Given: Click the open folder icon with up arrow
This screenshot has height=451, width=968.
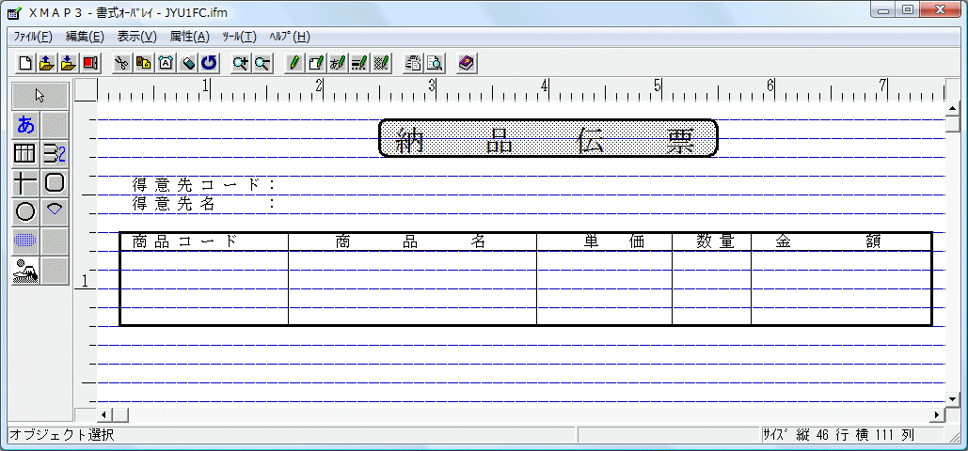Looking at the screenshot, I should tap(47, 62).
